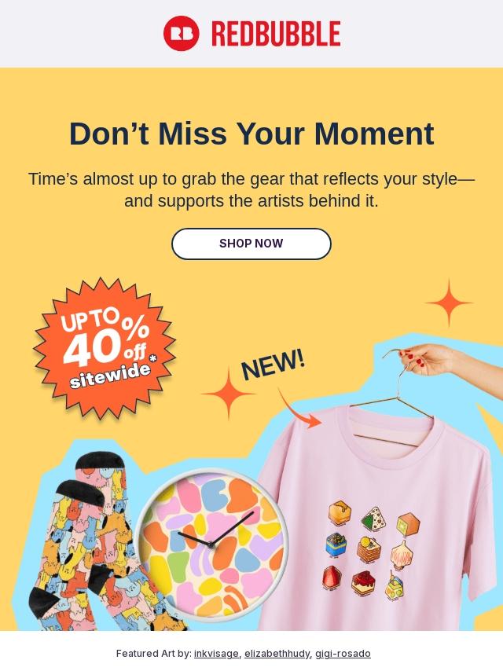Open the elizabethhudy artist link
503x671 pixels.
(x=277, y=654)
